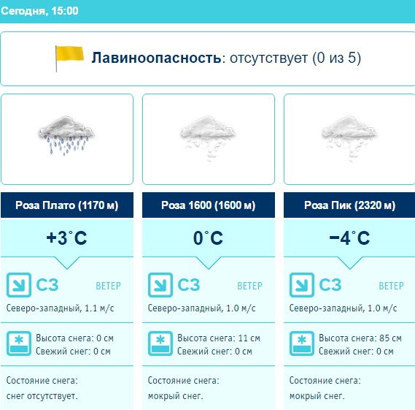Select the Роза Плато (1170 м) header
The image size is (415, 410).
click(x=67, y=205)
